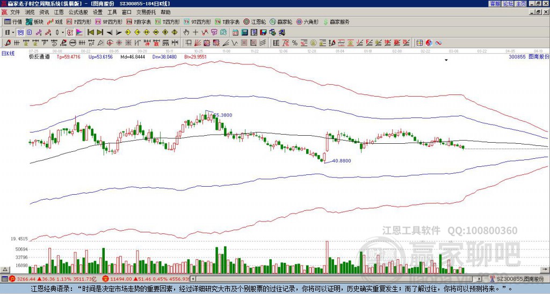The height and width of the screenshot is (294, 550).
Task: Select the percent % tool
Action: [x=295, y=43]
